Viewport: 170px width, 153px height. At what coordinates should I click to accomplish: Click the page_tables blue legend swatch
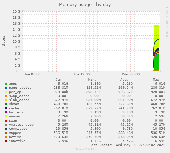(6, 88)
